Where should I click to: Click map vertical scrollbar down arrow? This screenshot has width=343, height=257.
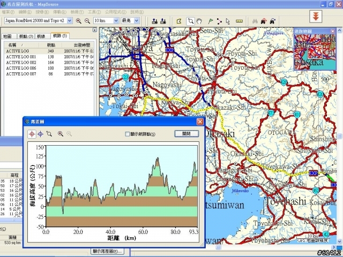click(339, 241)
